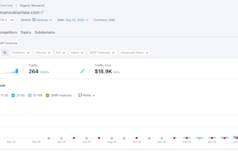Click Google marker between Feb 24 and Apr 24
This screenshot has width=238, height=151.
49,138
